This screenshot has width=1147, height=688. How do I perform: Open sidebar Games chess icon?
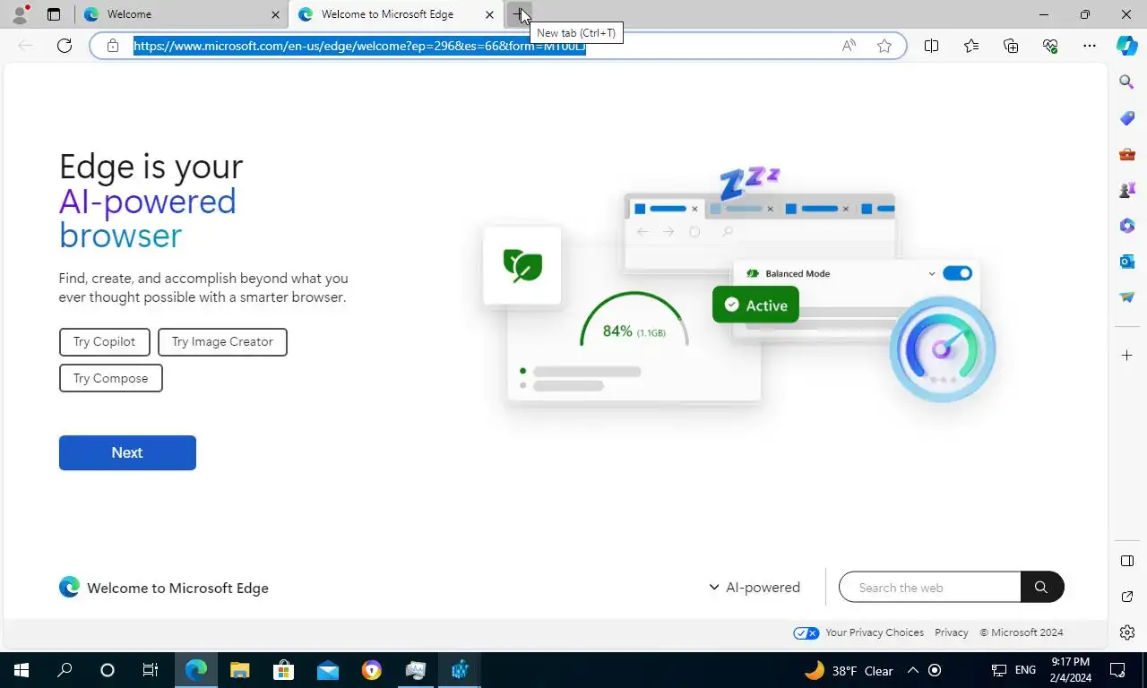[x=1127, y=190]
